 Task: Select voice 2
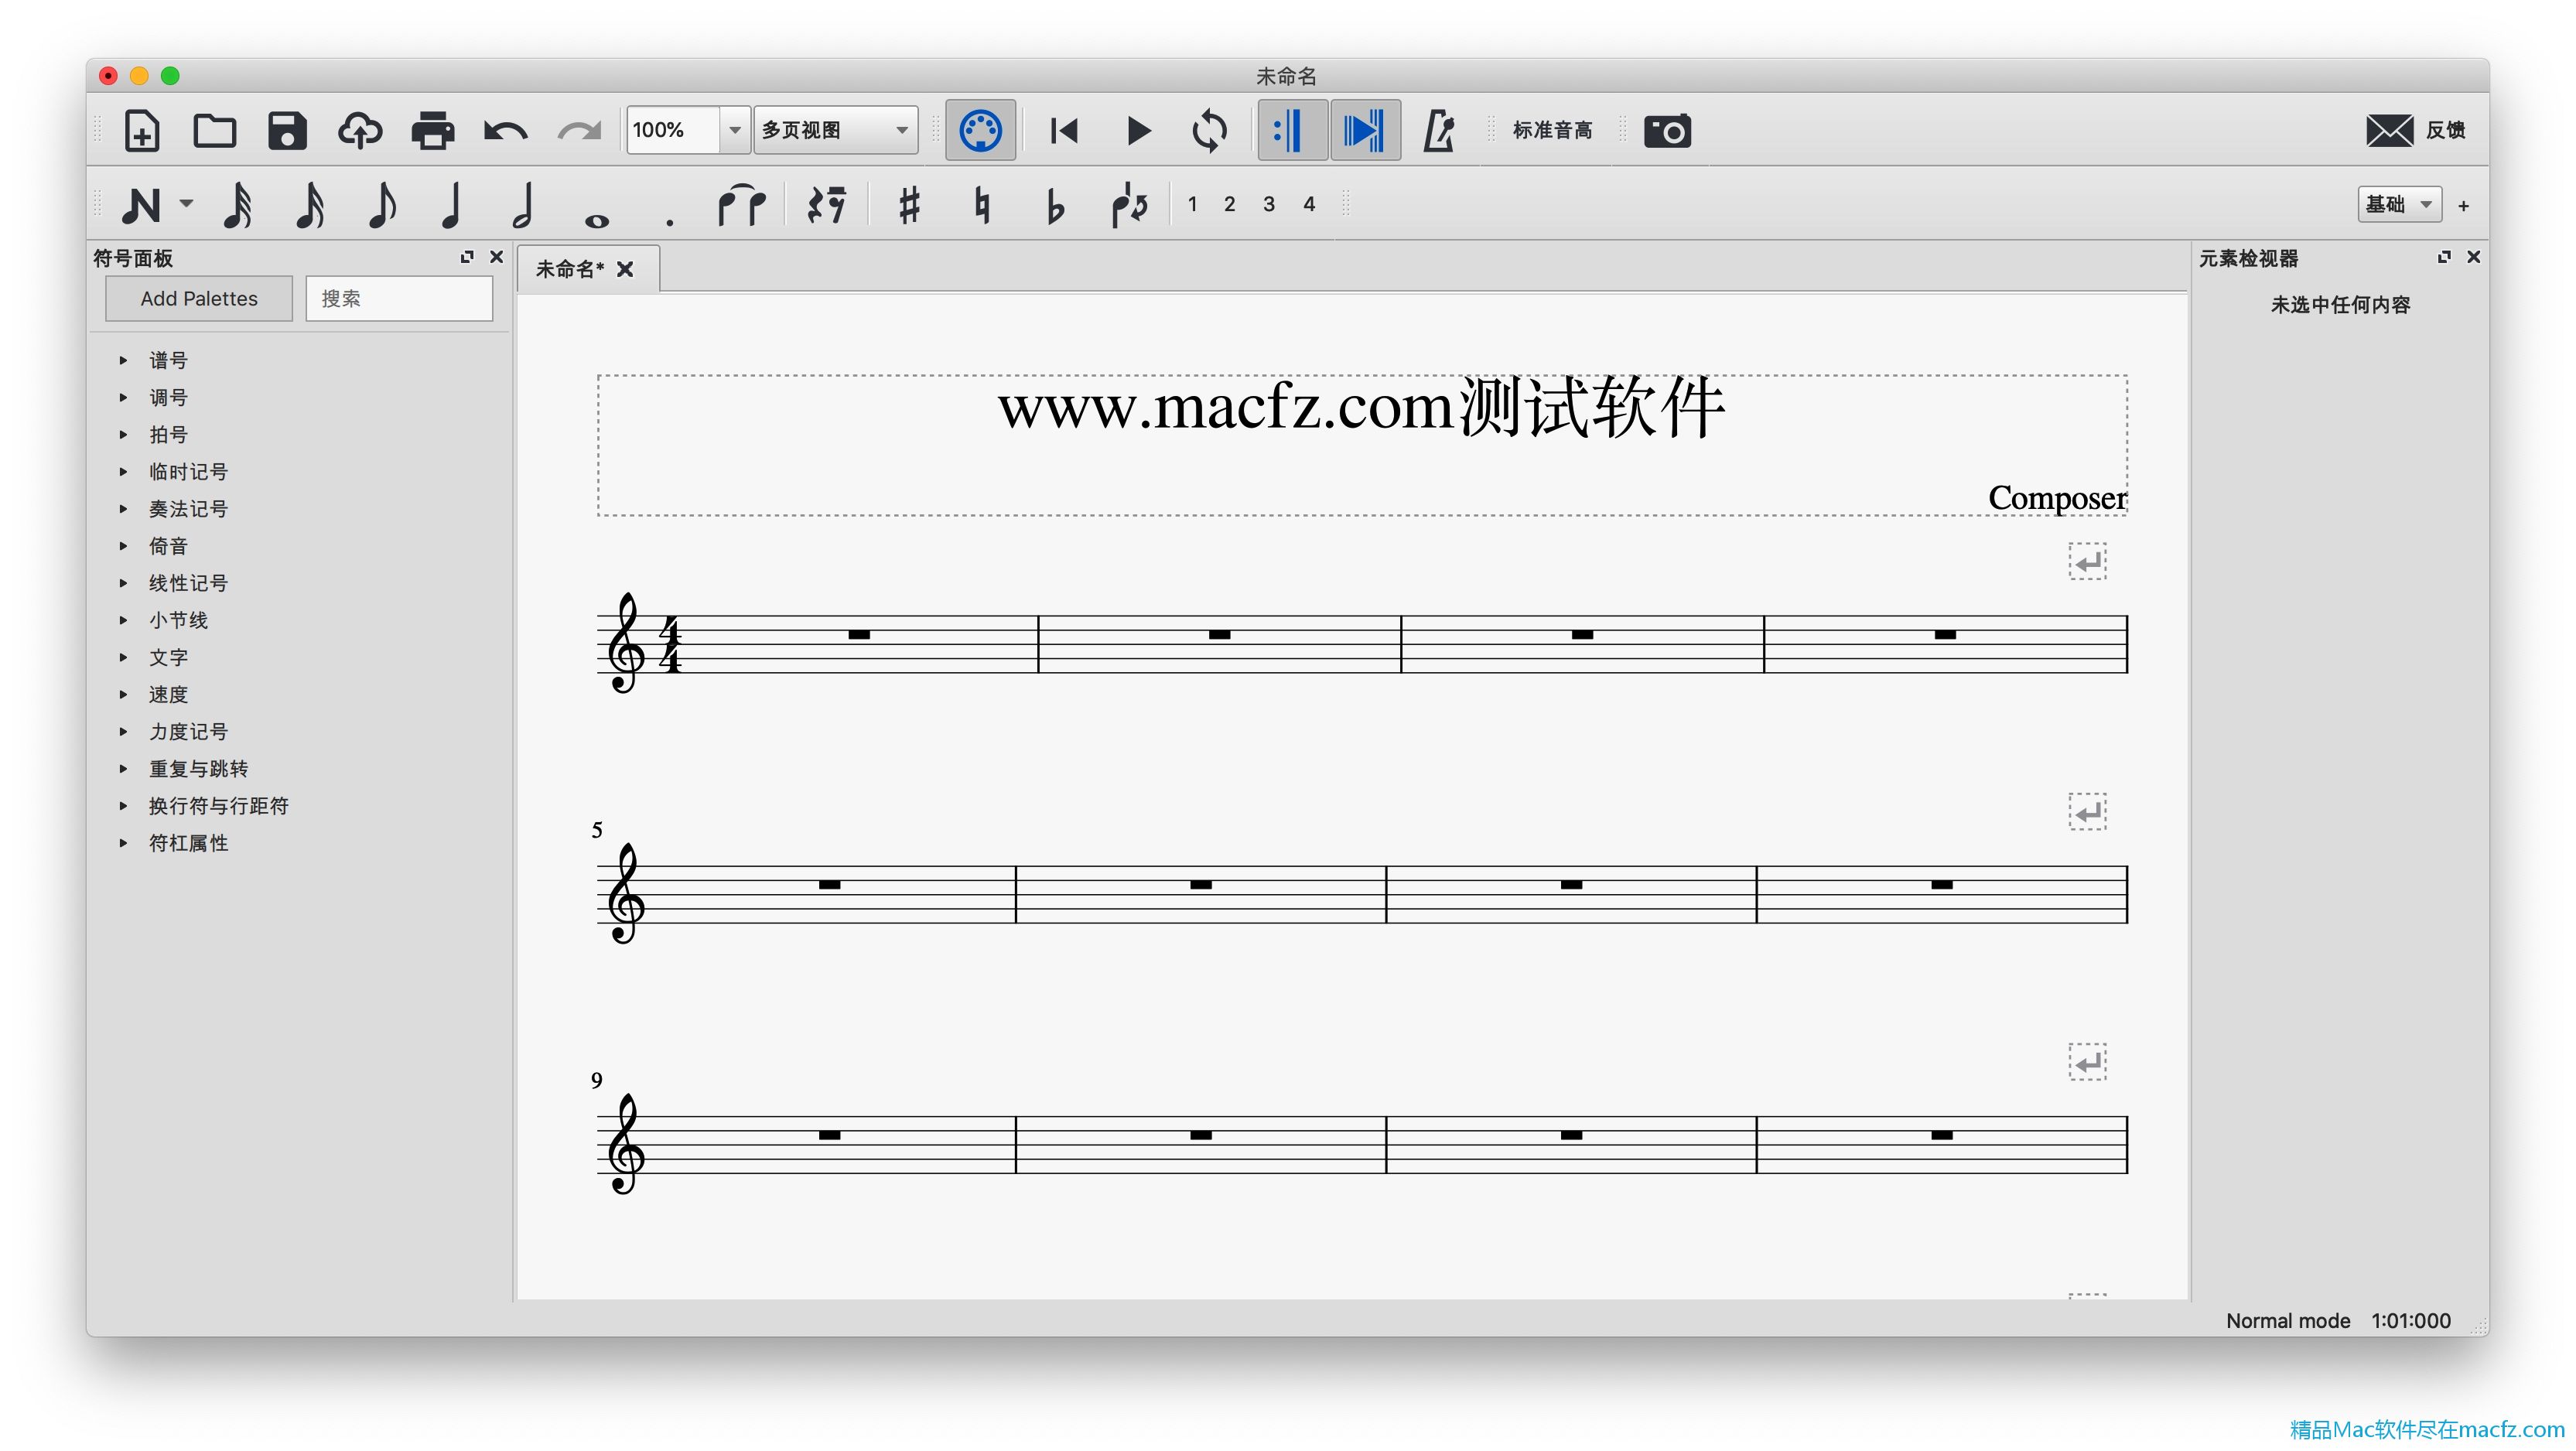coord(1229,204)
